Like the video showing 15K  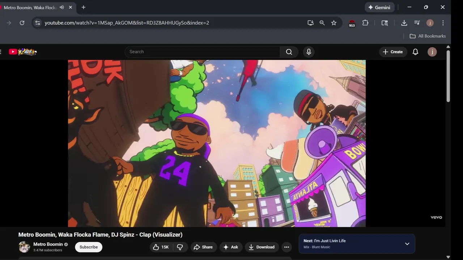[x=161, y=247]
